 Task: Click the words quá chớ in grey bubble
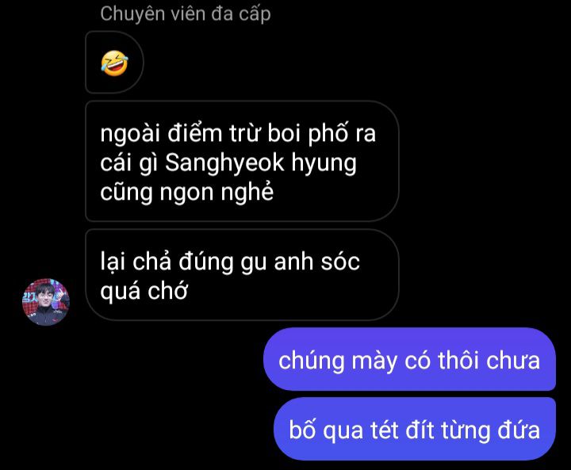144,290
